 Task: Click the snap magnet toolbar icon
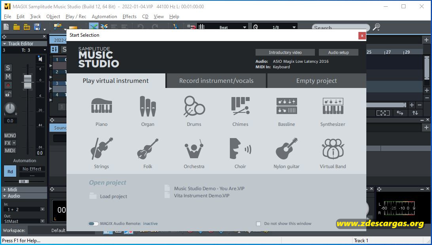(191, 27)
